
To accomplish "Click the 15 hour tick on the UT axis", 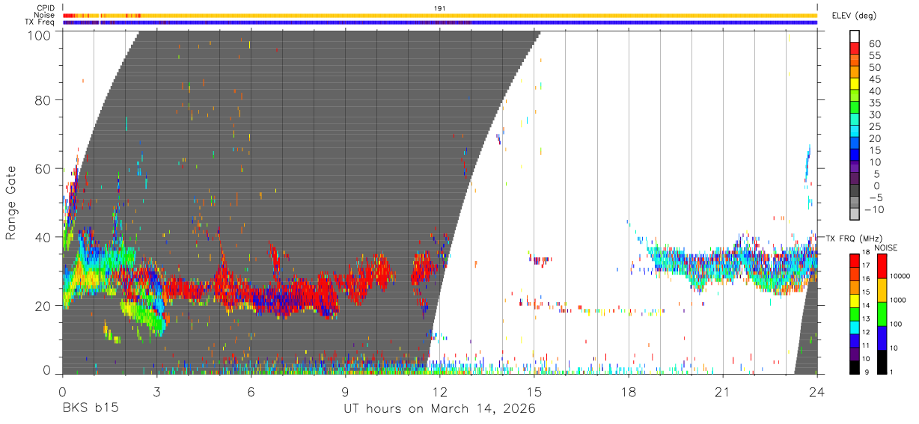I will tap(534, 392).
